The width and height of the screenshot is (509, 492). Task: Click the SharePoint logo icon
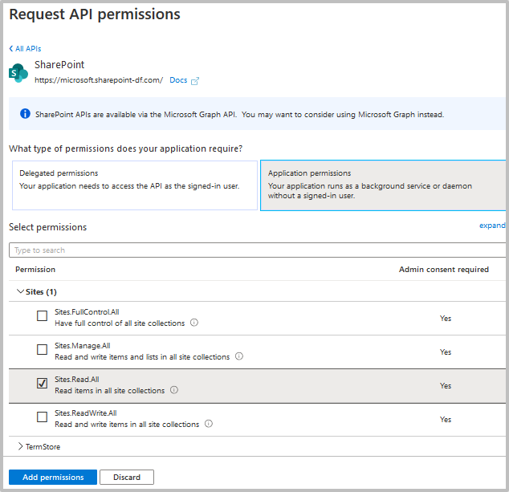18,73
